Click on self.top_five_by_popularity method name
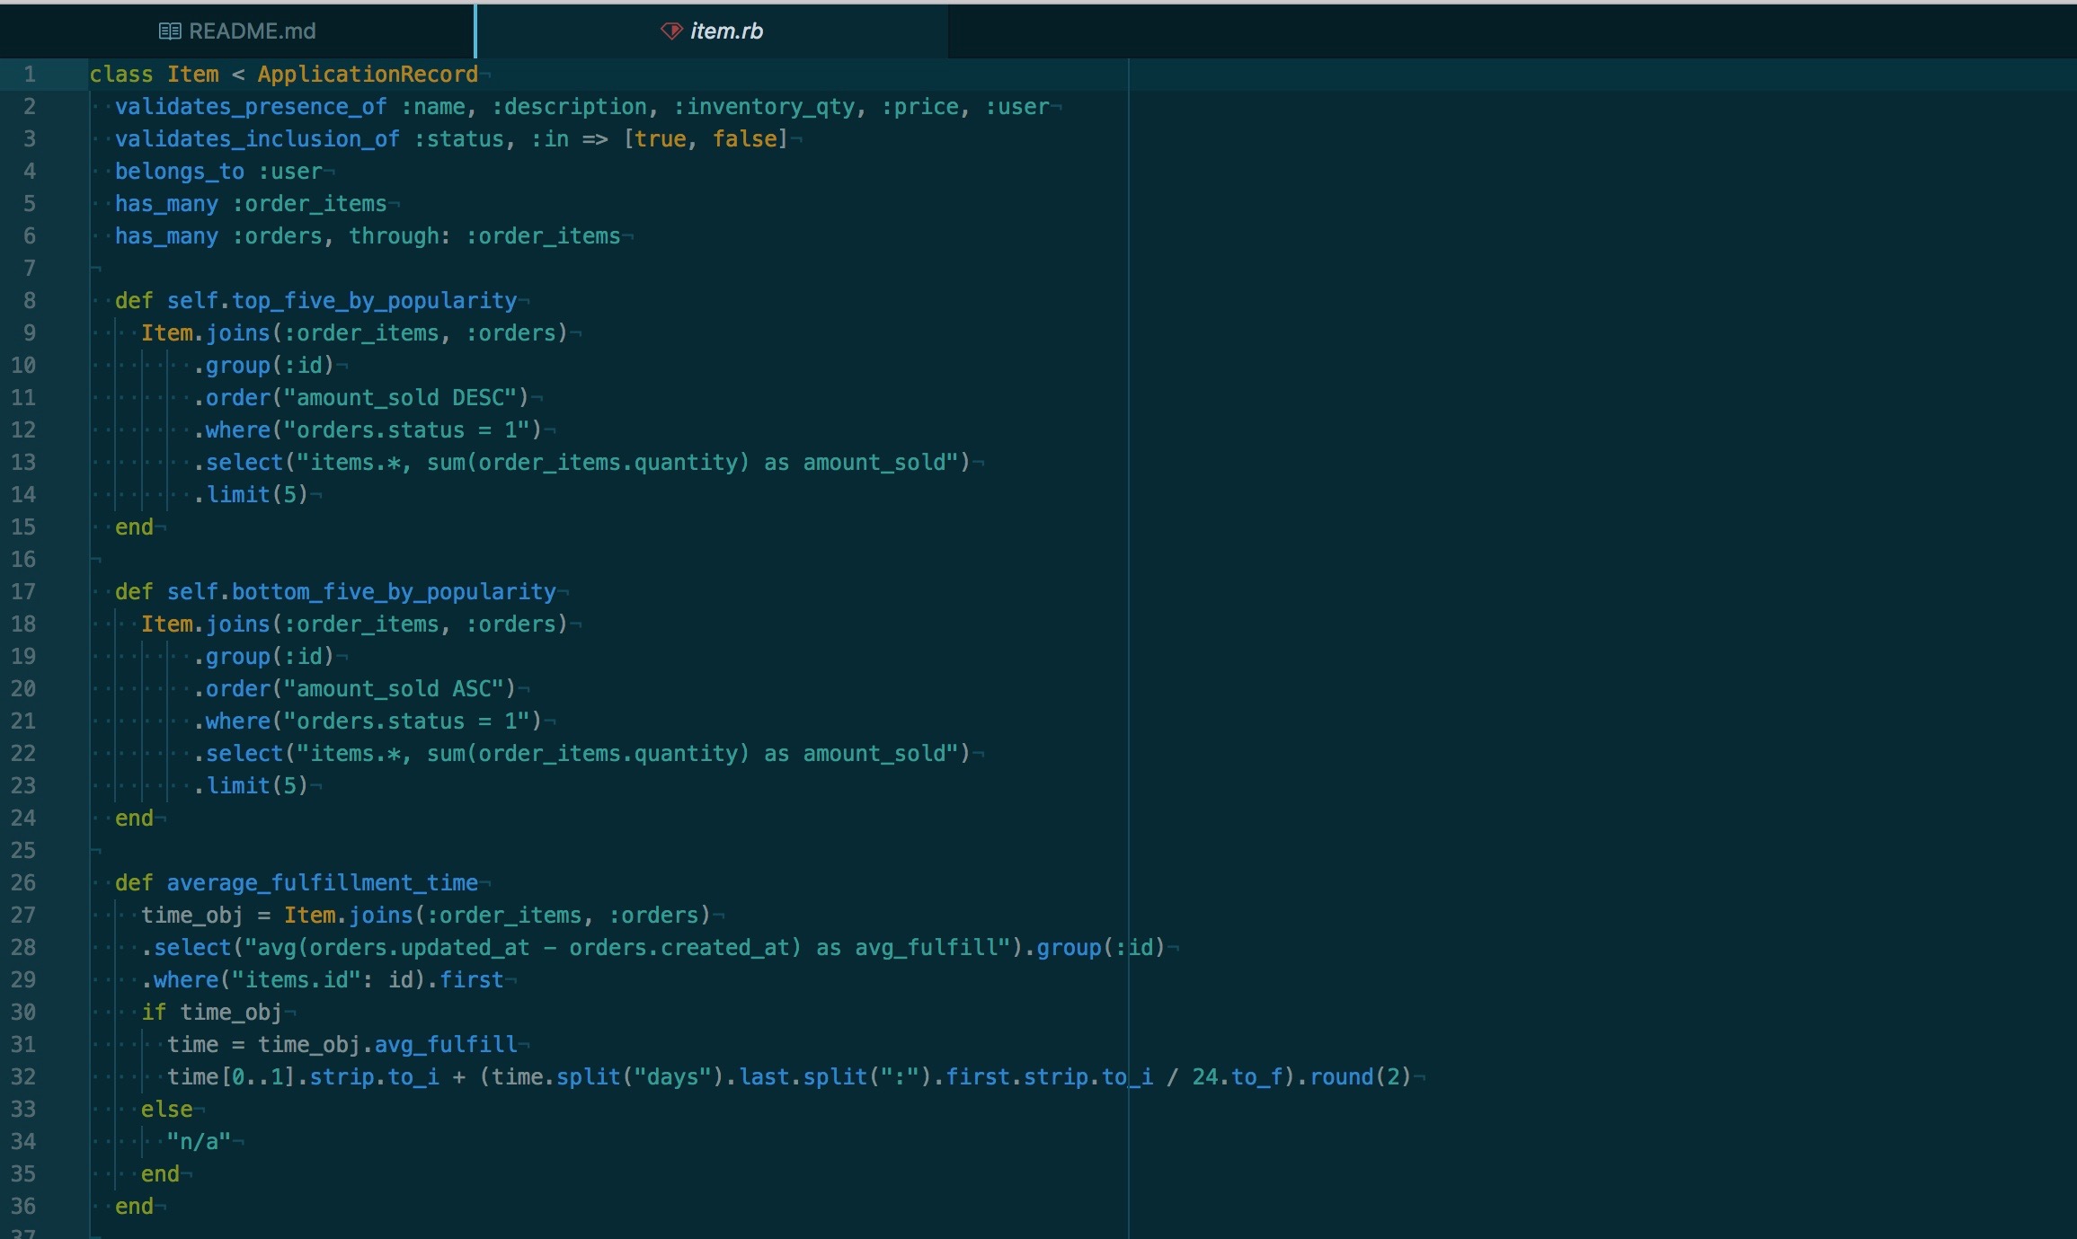This screenshot has width=2077, height=1239. [x=342, y=301]
